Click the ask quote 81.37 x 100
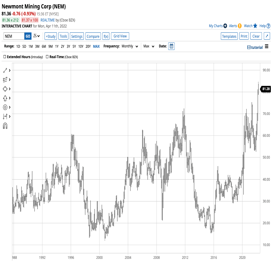278x265 pixels. point(30,20)
